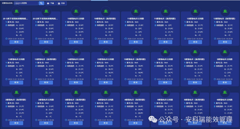This screenshot has height=129, width=240.
Task: Click alarm light icon of 11楼强电井(备用回路)
Action: coord(165,11)
